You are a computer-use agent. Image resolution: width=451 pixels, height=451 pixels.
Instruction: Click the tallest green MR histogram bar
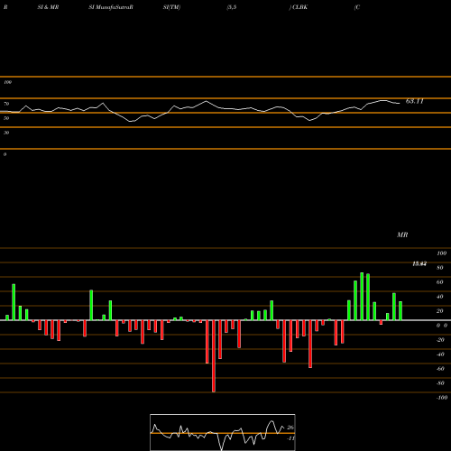tap(362, 296)
